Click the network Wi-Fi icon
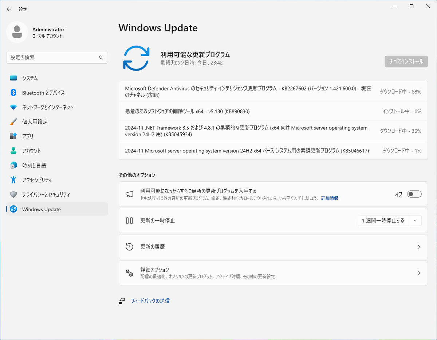Viewport: 437px width, 340px height. 13,107
